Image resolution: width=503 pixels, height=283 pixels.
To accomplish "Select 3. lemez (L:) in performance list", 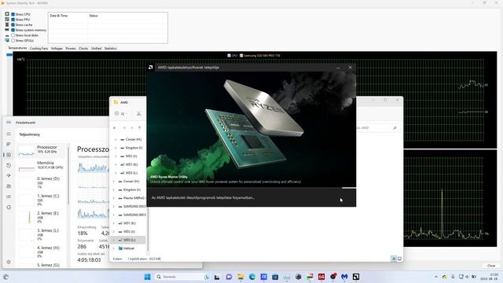I will 41,234.
